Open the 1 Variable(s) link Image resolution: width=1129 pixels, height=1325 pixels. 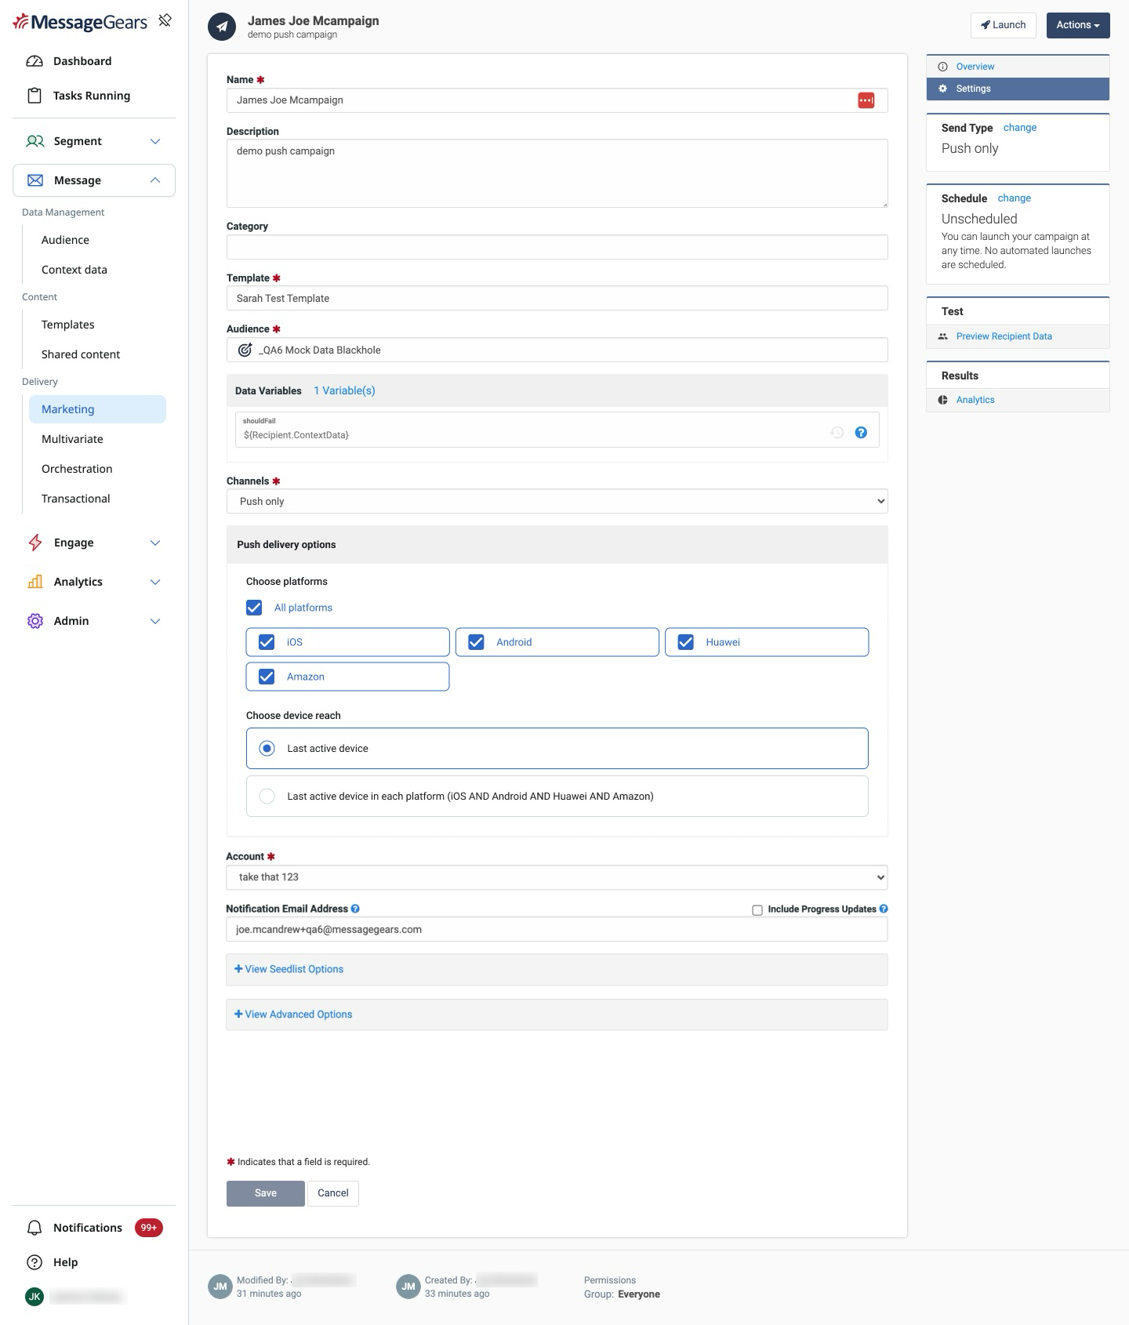tap(344, 390)
